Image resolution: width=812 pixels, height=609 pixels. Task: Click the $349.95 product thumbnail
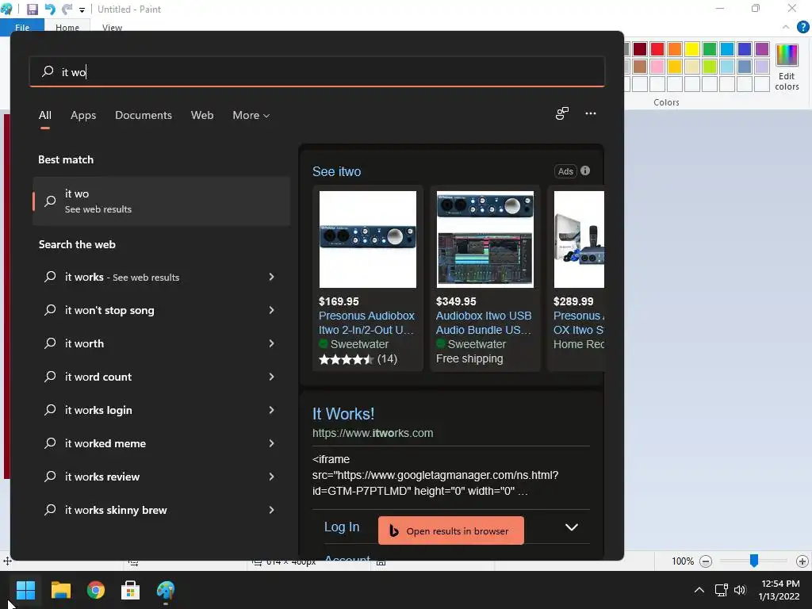click(485, 239)
